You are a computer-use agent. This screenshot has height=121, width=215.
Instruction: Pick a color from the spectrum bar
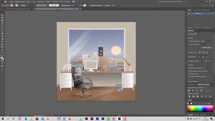(x=200, y=109)
